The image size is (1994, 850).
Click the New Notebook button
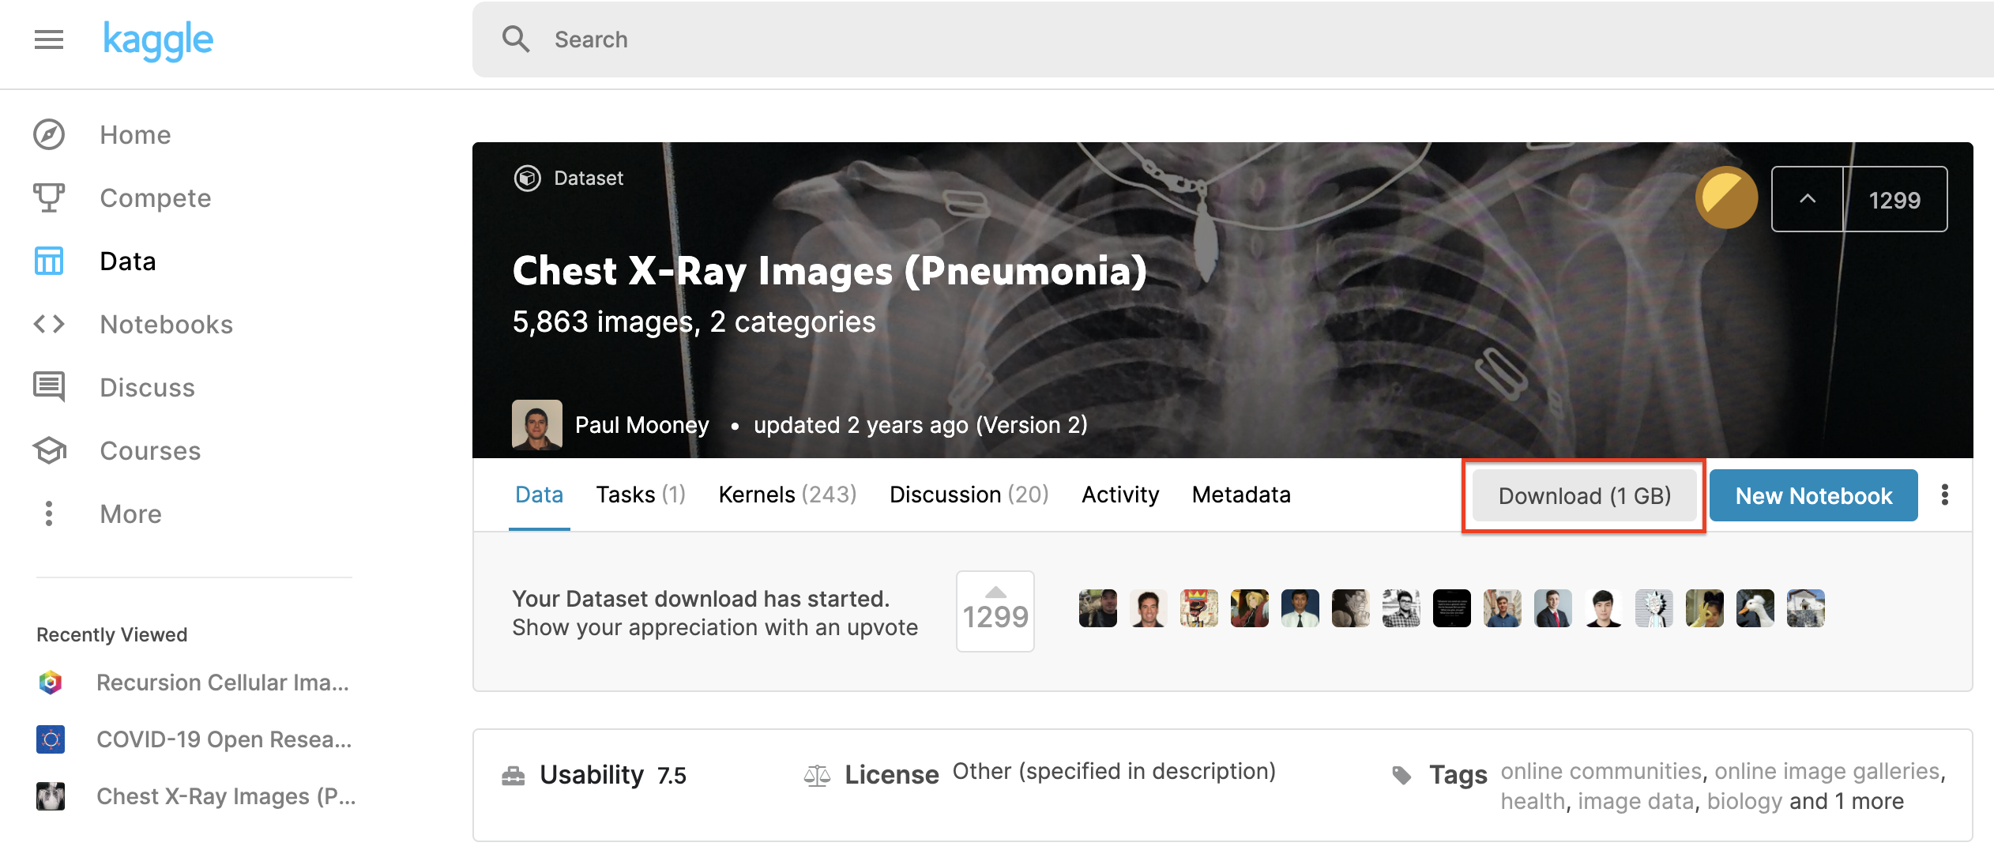1813,496
